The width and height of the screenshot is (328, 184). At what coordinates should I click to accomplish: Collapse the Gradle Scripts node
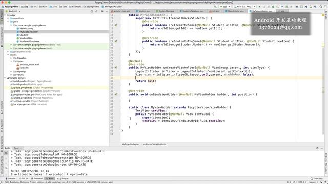coord(5,78)
